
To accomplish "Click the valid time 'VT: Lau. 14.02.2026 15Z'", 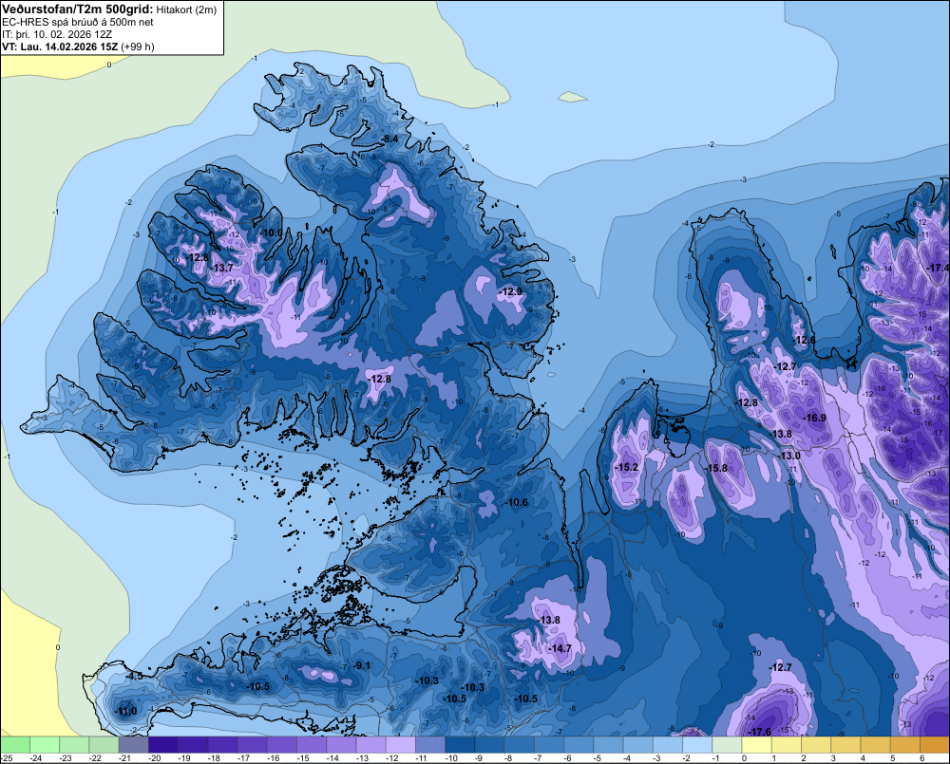I will click(60, 47).
